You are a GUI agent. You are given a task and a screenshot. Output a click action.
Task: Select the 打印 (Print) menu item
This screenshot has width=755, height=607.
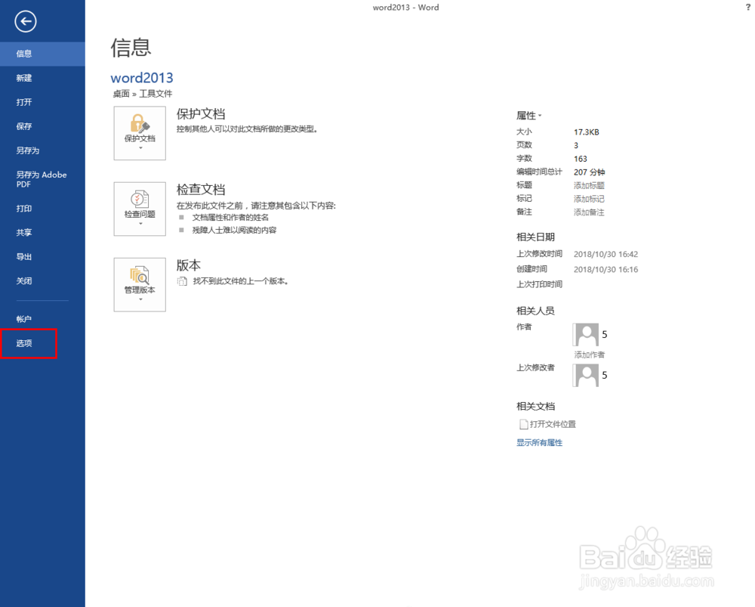tap(42, 209)
